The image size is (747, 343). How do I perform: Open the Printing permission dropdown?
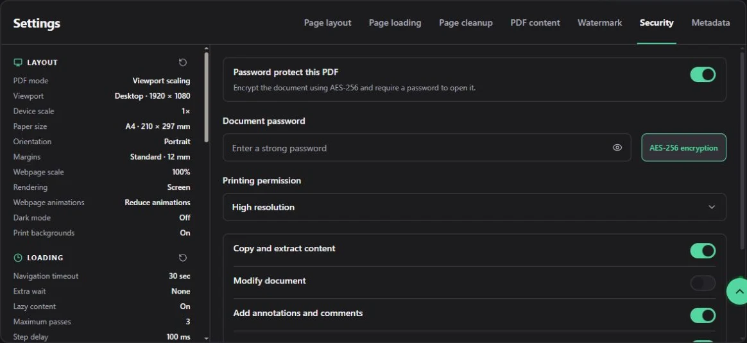pyautogui.click(x=474, y=207)
